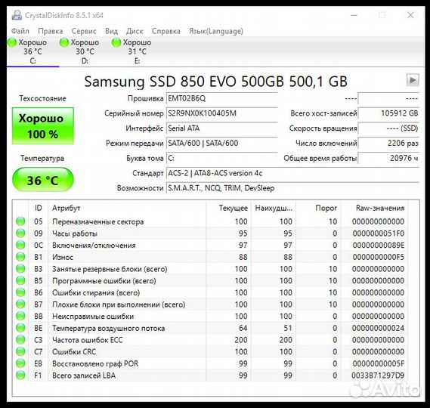The width and height of the screenshot is (430, 408).
Task: Click the Атрибут column header
Action: 127,208
